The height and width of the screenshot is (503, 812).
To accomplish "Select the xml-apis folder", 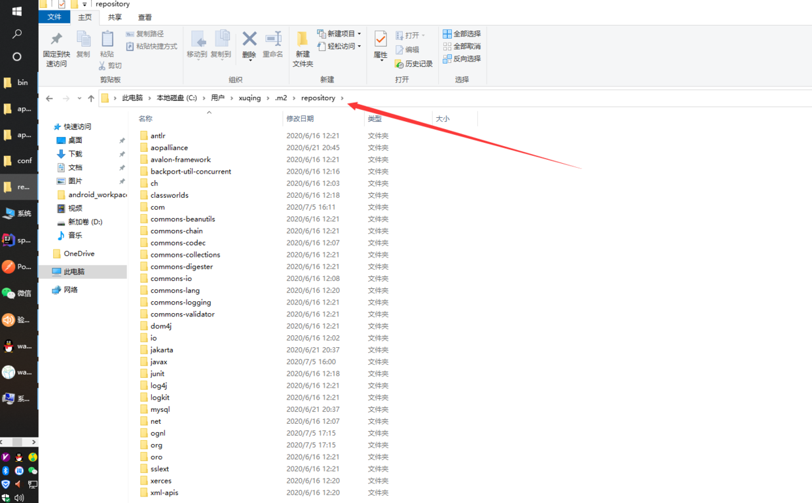I will click(164, 493).
